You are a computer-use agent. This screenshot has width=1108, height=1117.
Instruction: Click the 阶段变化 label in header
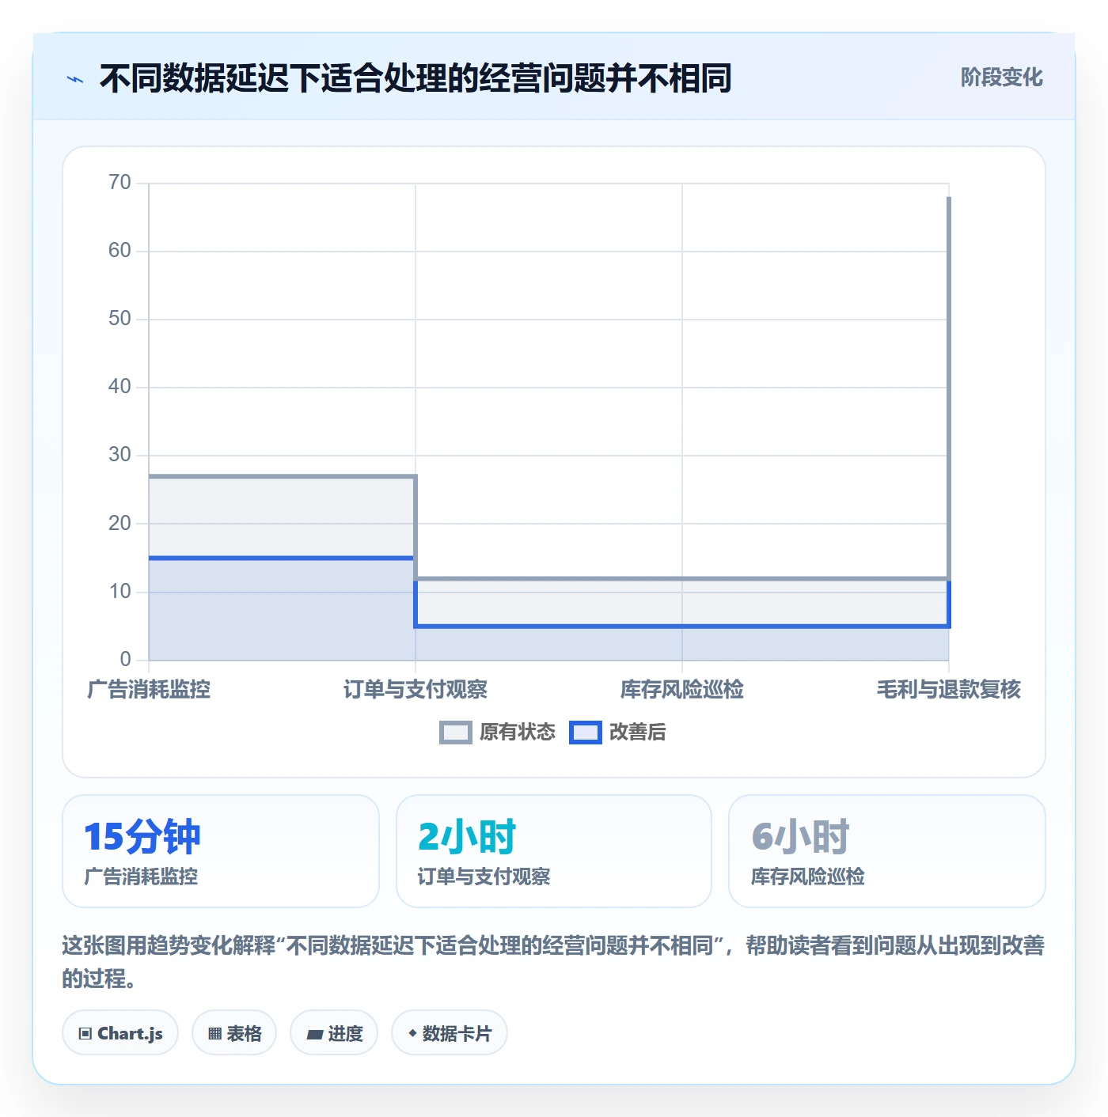pyautogui.click(x=1001, y=78)
